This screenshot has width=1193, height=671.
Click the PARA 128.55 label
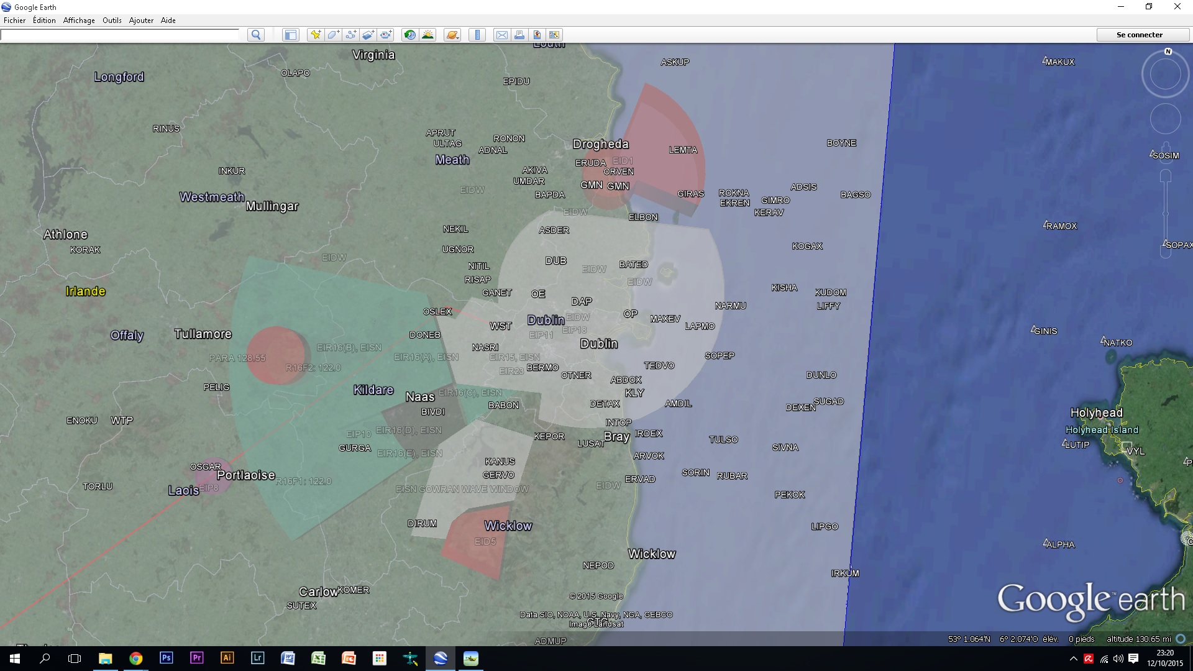pos(237,358)
